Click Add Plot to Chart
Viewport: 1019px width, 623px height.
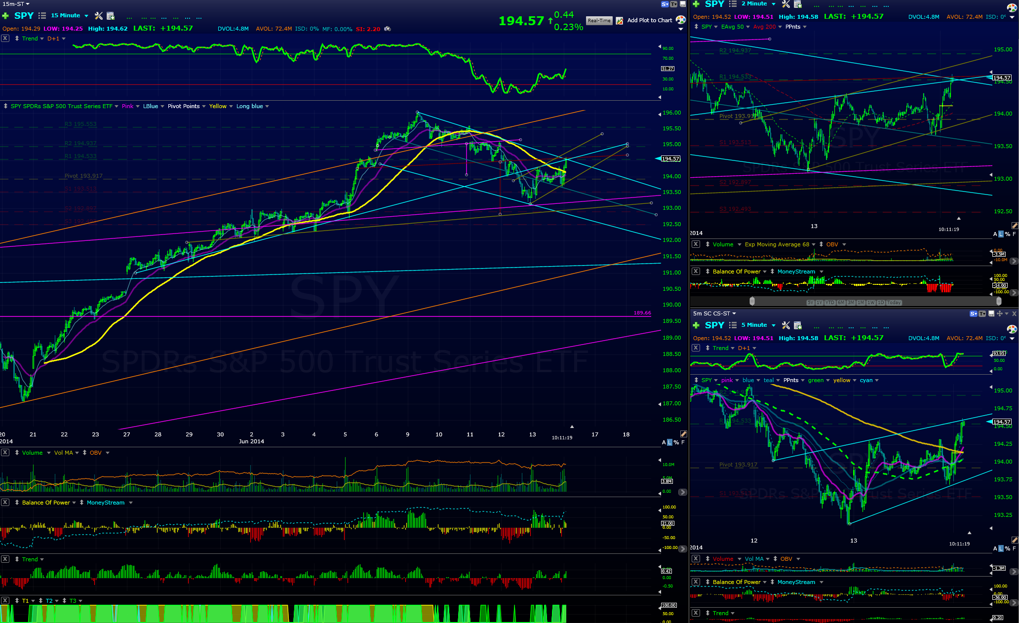coord(649,21)
